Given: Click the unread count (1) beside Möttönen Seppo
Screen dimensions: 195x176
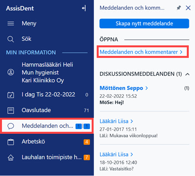Looking at the screenshot, I should pyautogui.click(x=187, y=88).
